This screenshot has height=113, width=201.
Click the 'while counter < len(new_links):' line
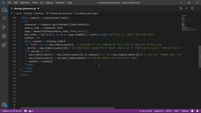(x=45, y=41)
